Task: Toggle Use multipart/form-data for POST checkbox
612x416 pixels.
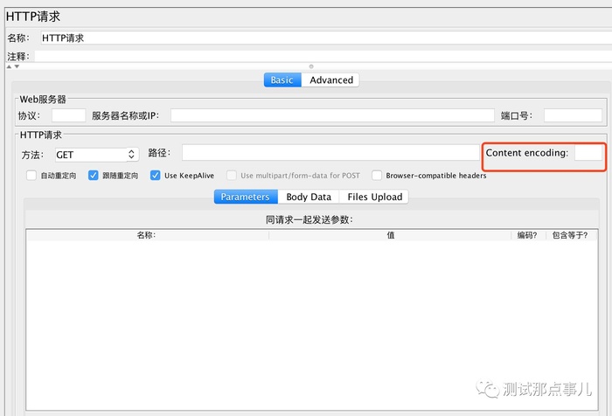Action: [232, 175]
